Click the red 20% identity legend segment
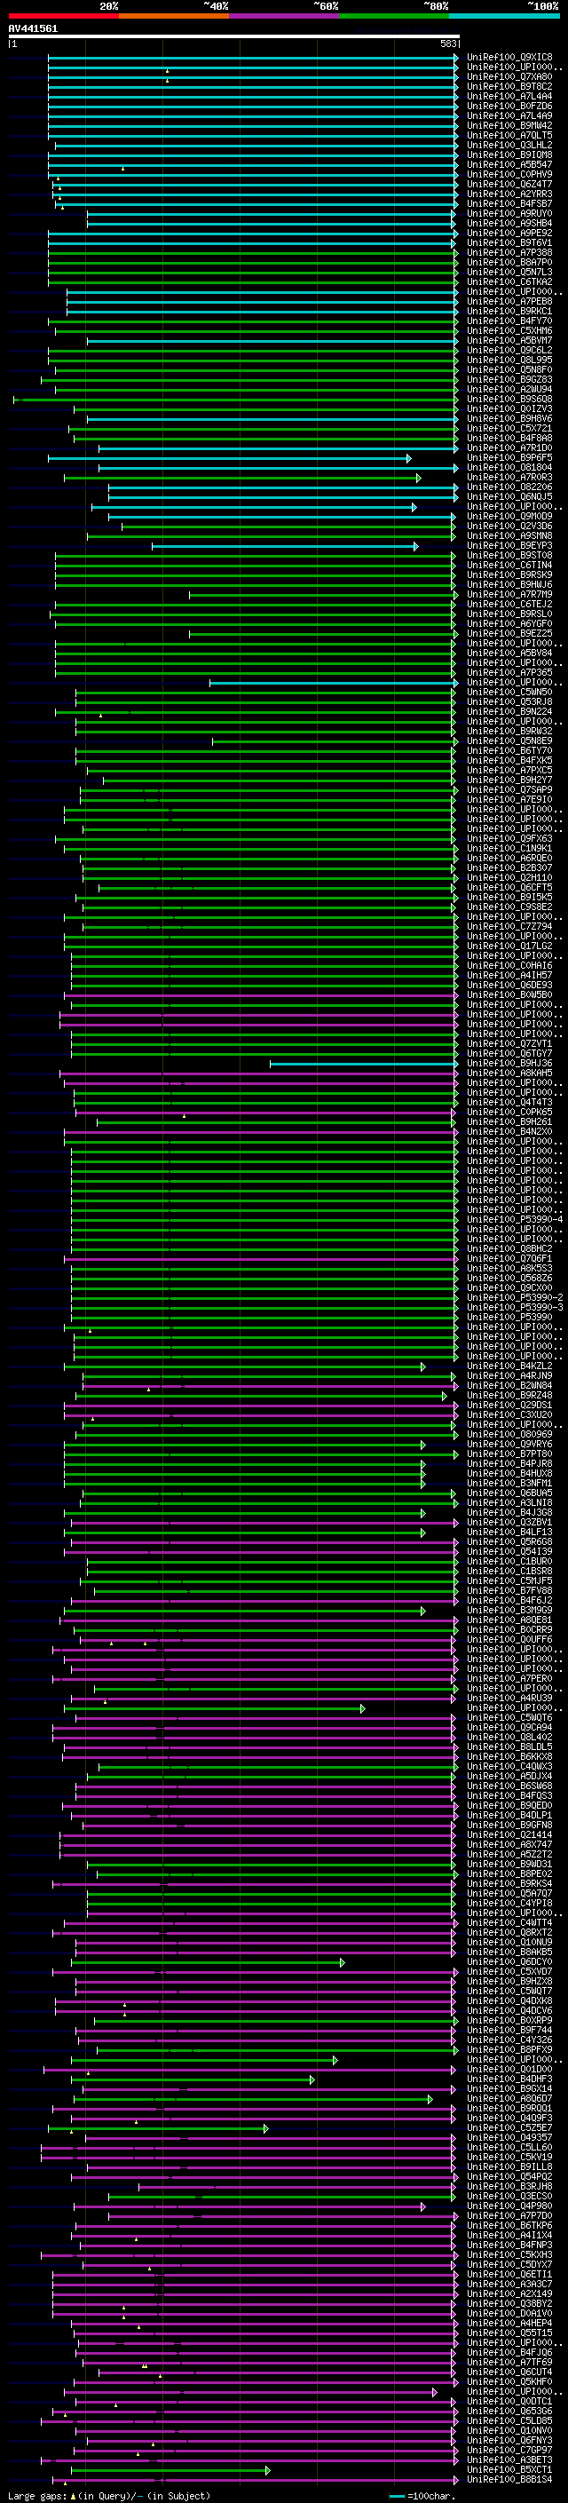 tap(64, 16)
